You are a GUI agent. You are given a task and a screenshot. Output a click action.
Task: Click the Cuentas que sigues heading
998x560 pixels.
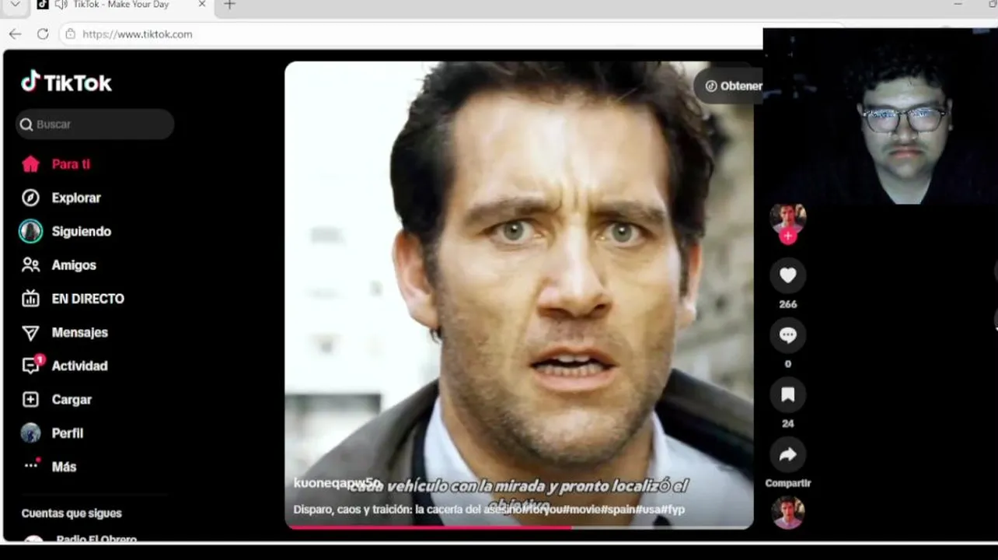[72, 513]
